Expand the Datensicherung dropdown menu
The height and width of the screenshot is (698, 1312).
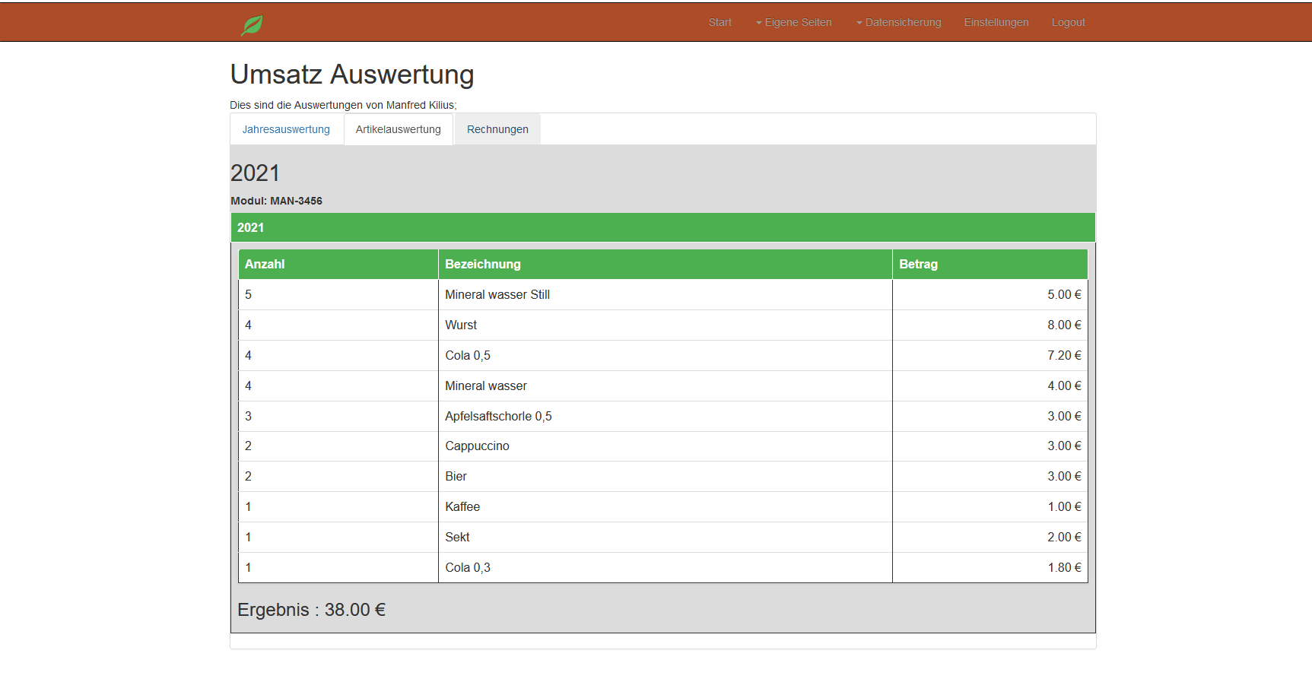898,22
